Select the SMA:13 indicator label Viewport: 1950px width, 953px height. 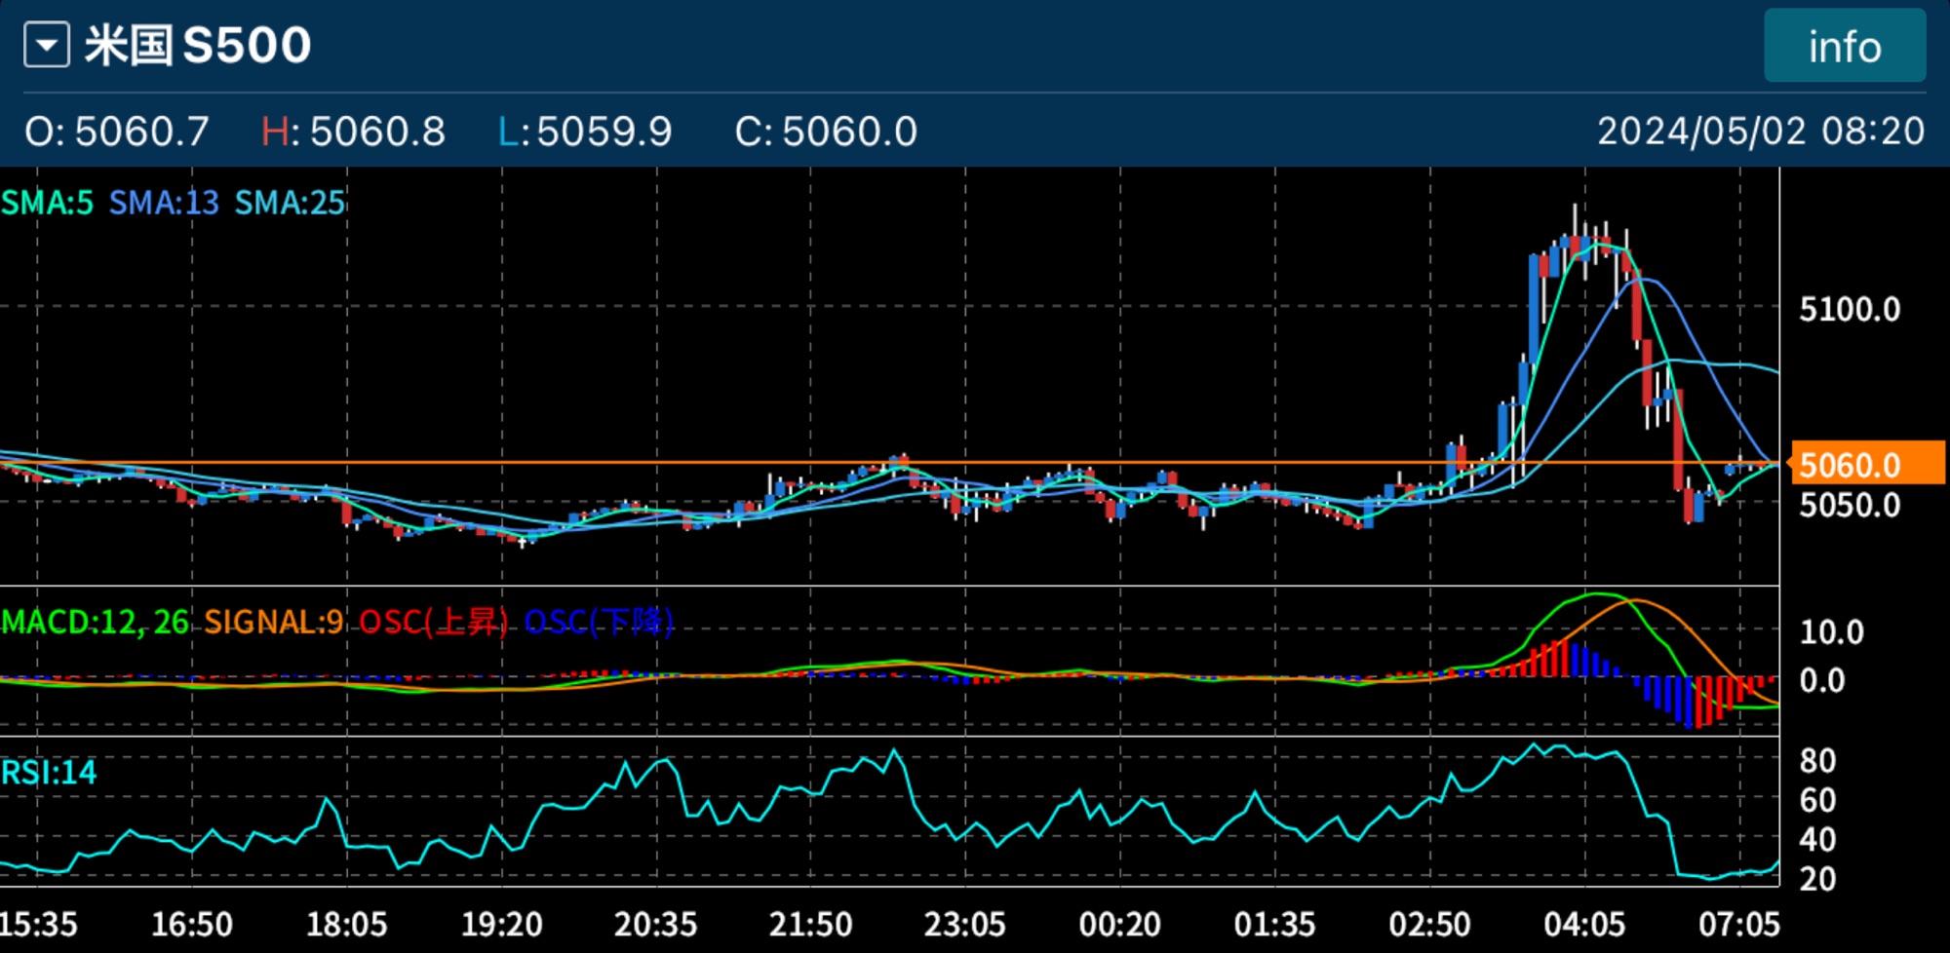pos(162,204)
